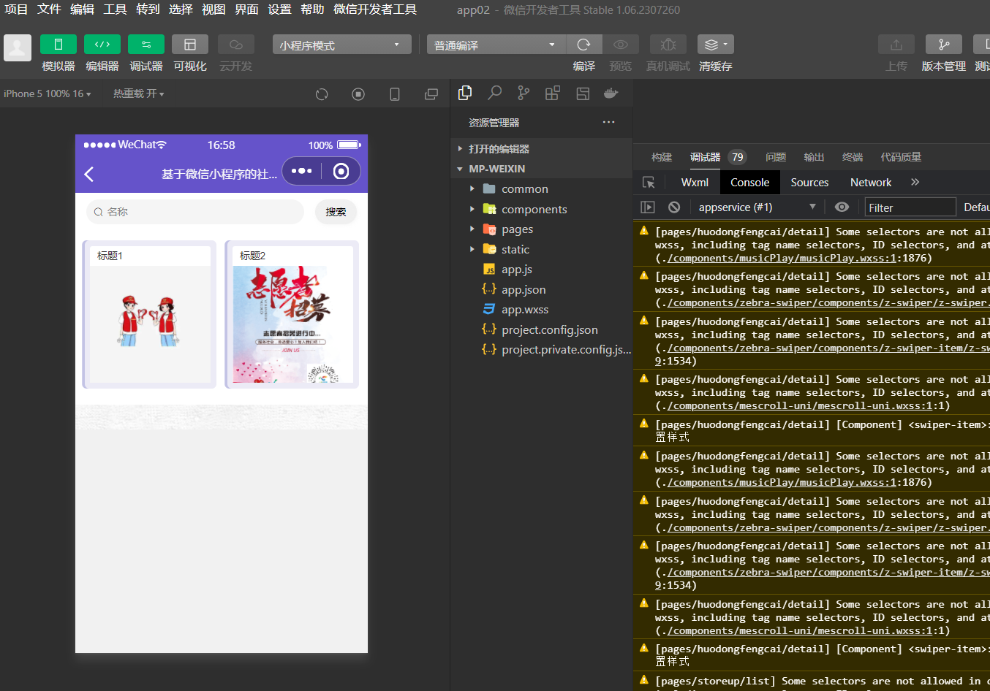990x691 pixels.
Task: Open the cloud development (云开发) button
Action: [235, 45]
